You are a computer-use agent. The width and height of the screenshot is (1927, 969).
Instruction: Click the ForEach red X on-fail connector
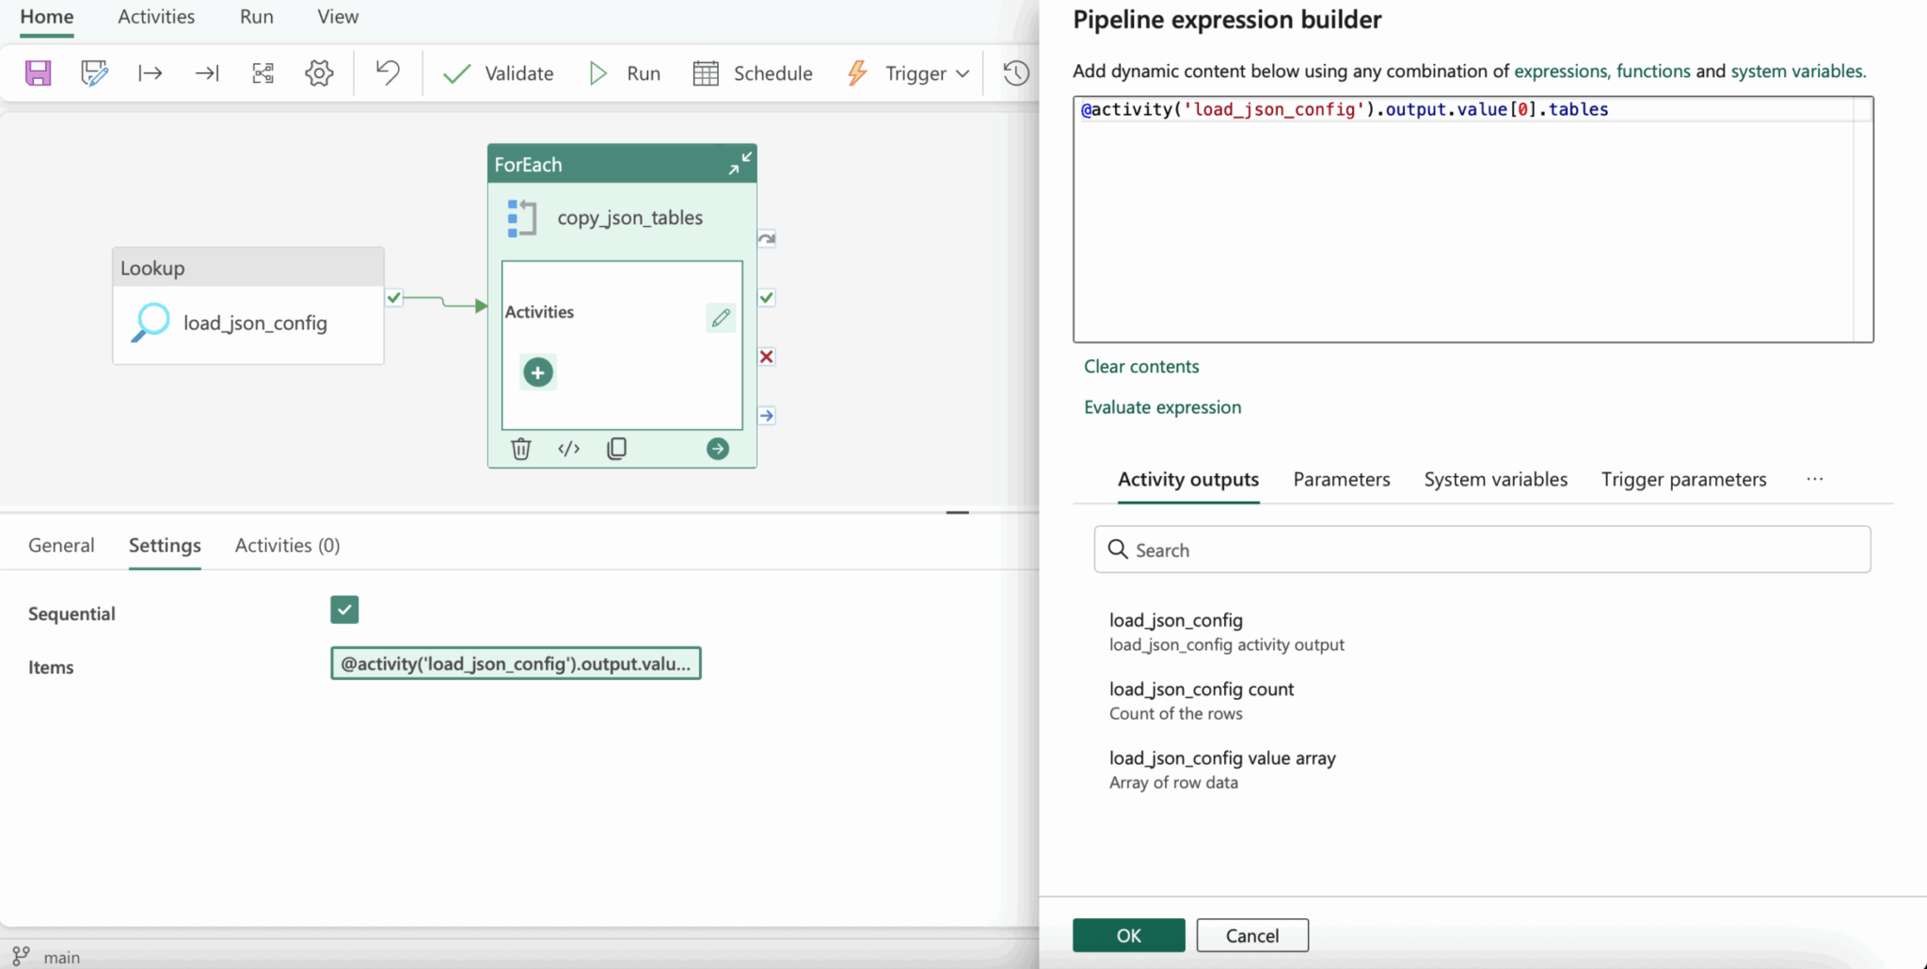tap(767, 357)
